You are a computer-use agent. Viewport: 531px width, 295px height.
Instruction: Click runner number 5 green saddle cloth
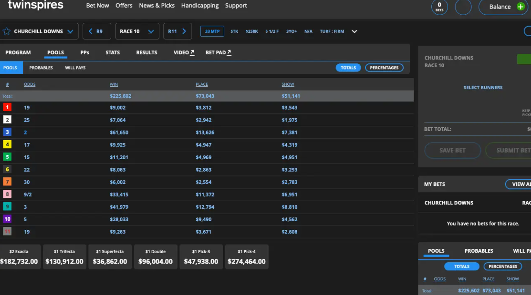pos(7,157)
